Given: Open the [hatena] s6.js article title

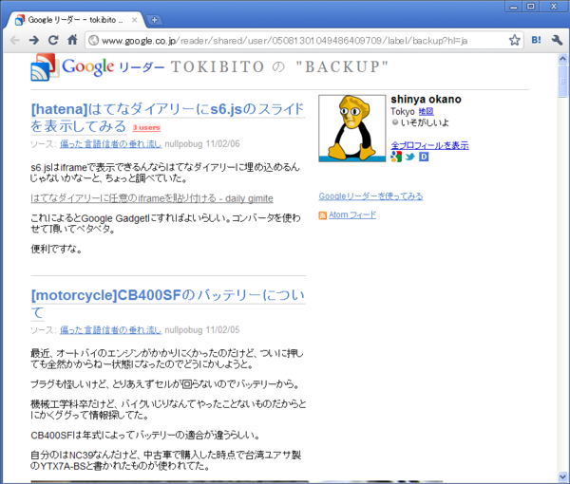Looking at the screenshot, I should click(x=167, y=118).
